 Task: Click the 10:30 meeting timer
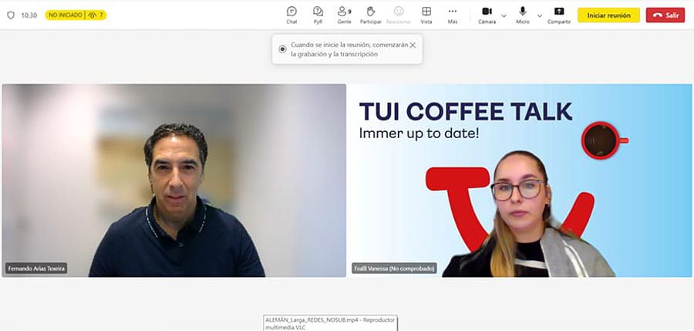(29, 15)
